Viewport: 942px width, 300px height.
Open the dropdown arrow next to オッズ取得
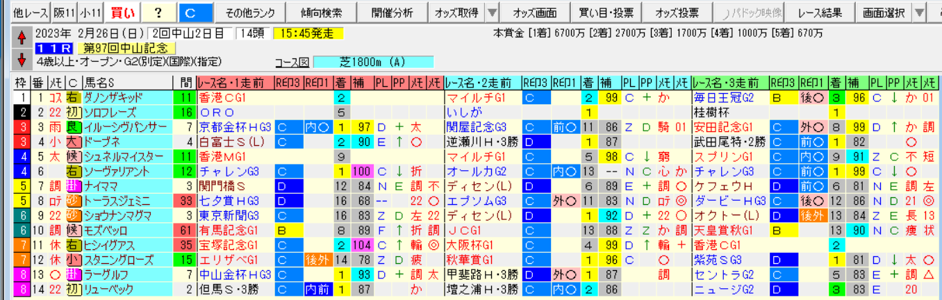pos(491,12)
